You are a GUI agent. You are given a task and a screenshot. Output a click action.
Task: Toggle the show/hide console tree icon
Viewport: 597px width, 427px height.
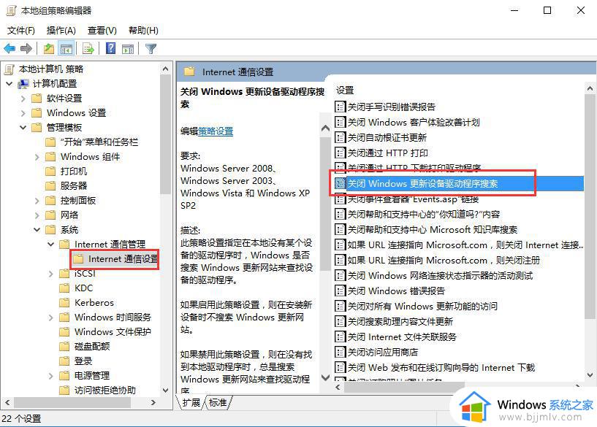(x=66, y=49)
